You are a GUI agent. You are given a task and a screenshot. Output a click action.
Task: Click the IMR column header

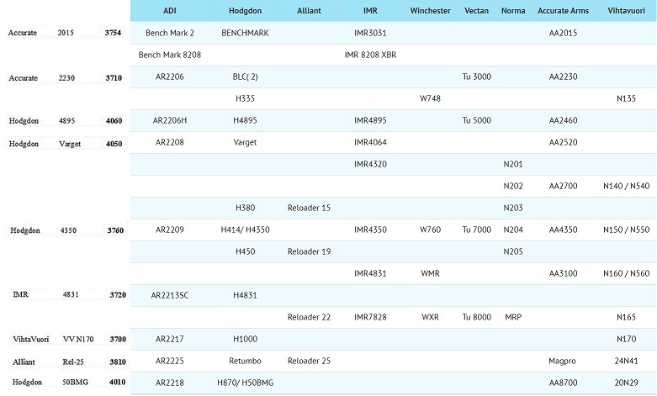(x=370, y=11)
